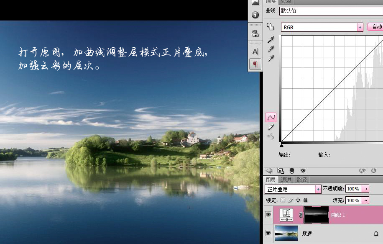The width and height of the screenshot is (383, 244).
Task: Open the RGB channel dropdown
Action: pos(360,27)
